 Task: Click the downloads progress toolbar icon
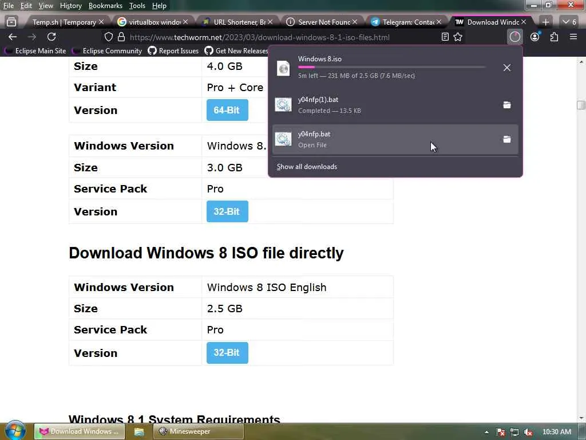pos(514,37)
